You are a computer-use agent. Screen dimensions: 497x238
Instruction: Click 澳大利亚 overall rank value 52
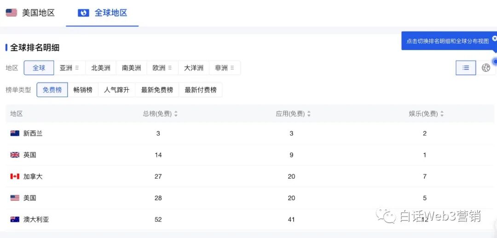[x=158, y=219]
